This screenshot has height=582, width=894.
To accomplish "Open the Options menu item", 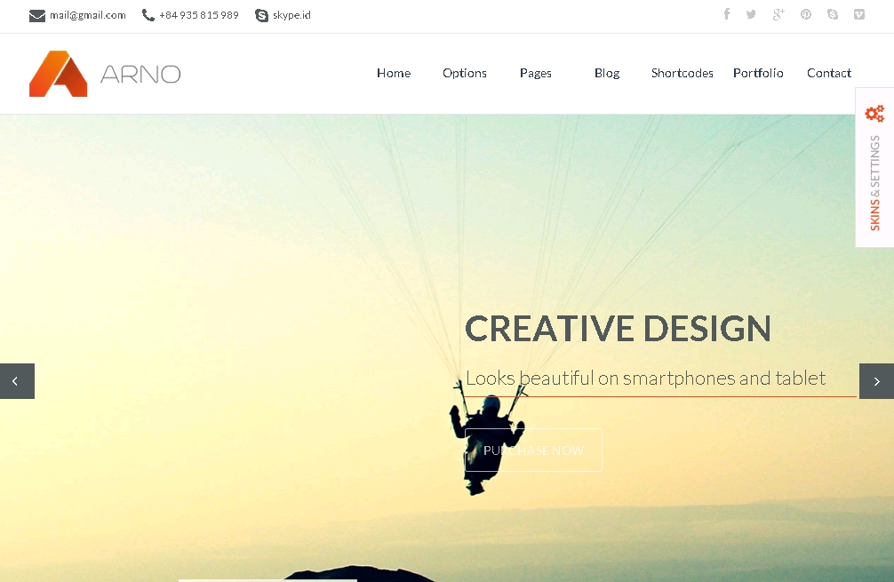I will pyautogui.click(x=465, y=73).
